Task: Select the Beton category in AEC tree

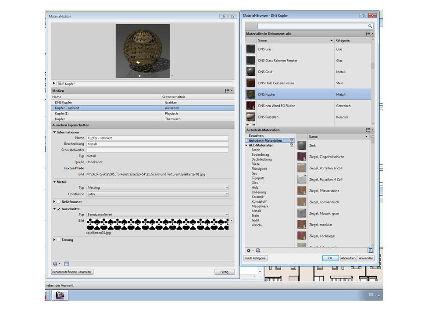Action: click(x=256, y=150)
